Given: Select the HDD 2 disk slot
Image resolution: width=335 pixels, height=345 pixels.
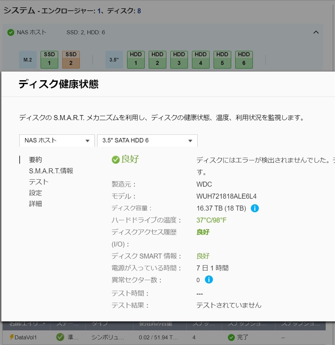Looking at the screenshot, I should tap(157, 59).
